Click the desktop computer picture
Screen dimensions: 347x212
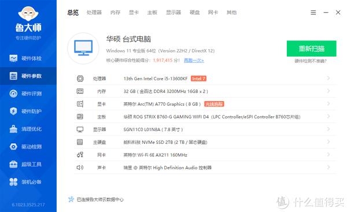click(83, 49)
